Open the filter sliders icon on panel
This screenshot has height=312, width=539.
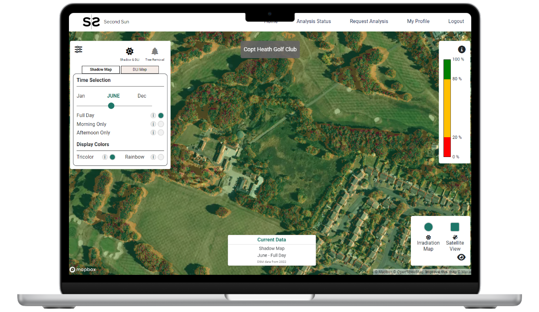point(78,49)
